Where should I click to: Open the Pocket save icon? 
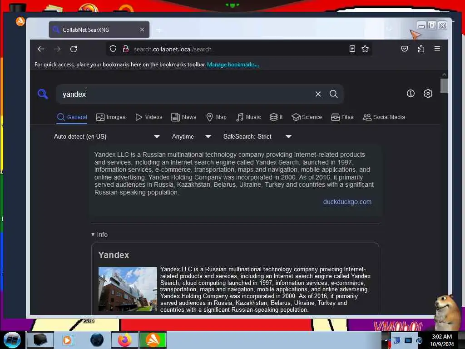[405, 49]
